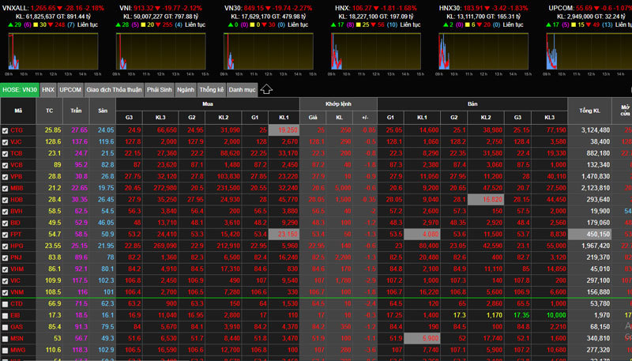Uncheck the CTG stock checkbox
This screenshot has height=361, width=632.
[x=6, y=130]
